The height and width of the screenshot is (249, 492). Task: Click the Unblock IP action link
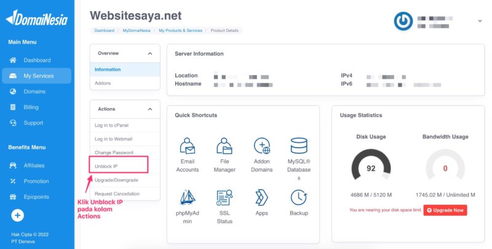click(106, 167)
